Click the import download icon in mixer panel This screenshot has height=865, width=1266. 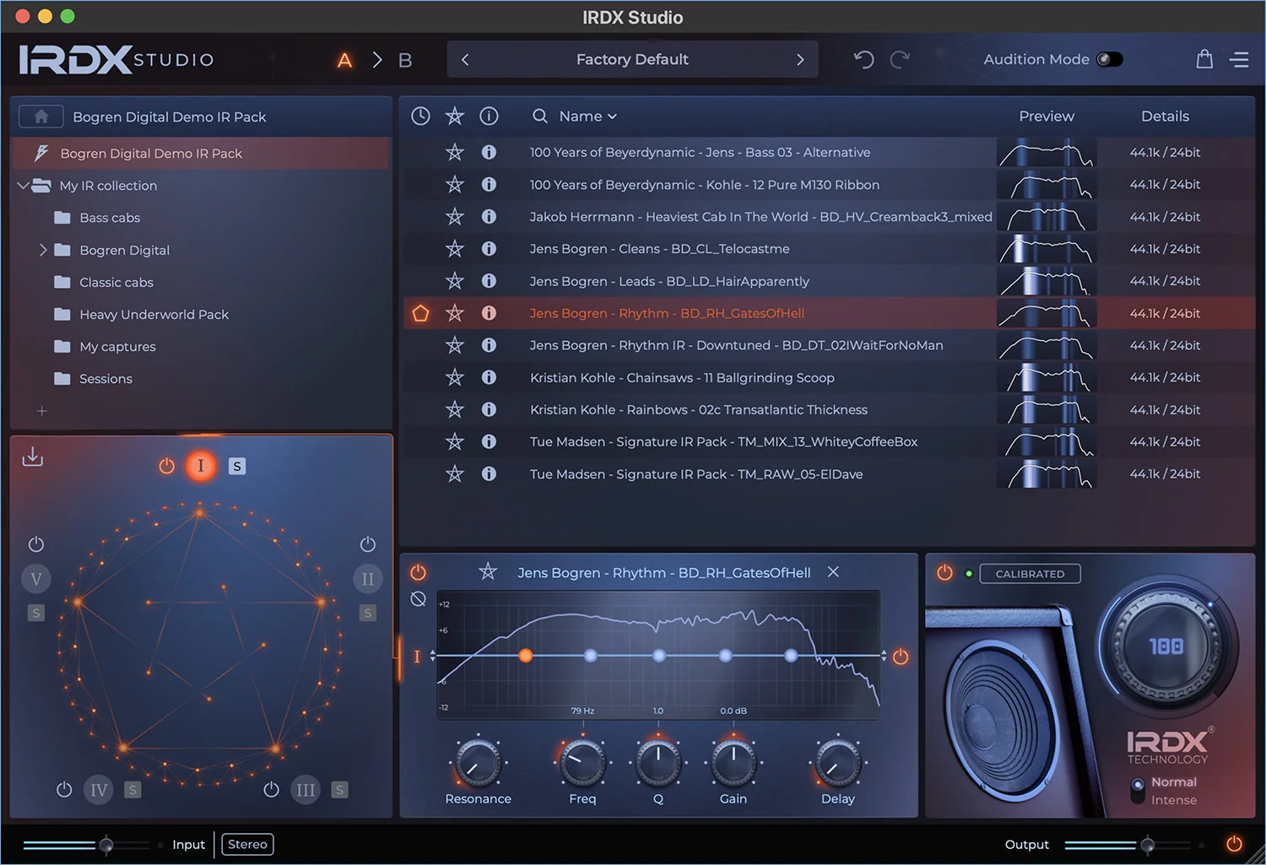point(33,457)
